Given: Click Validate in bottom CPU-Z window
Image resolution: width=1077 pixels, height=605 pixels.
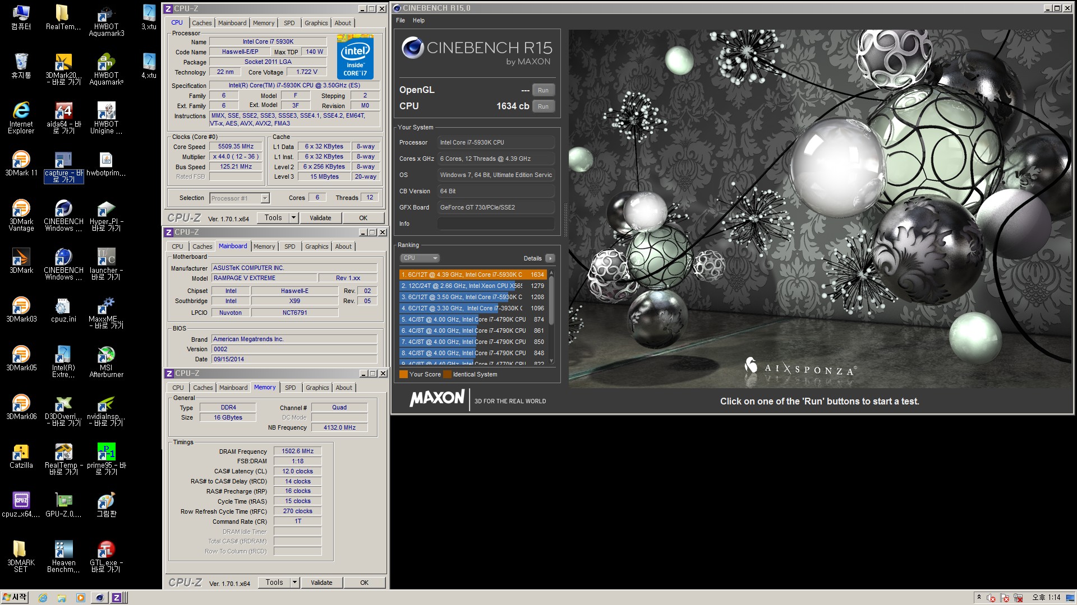Looking at the screenshot, I should point(321,583).
